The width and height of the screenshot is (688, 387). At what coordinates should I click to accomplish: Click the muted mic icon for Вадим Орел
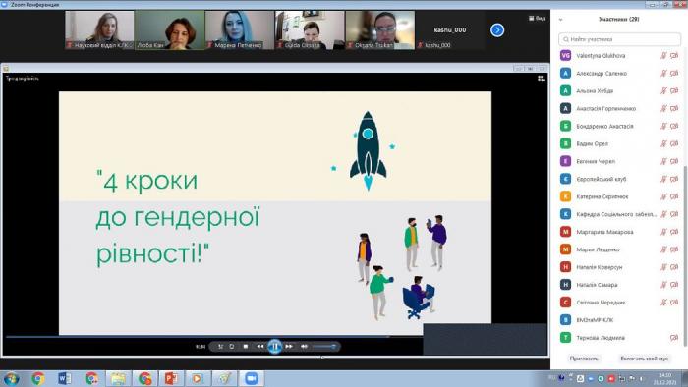663,143
